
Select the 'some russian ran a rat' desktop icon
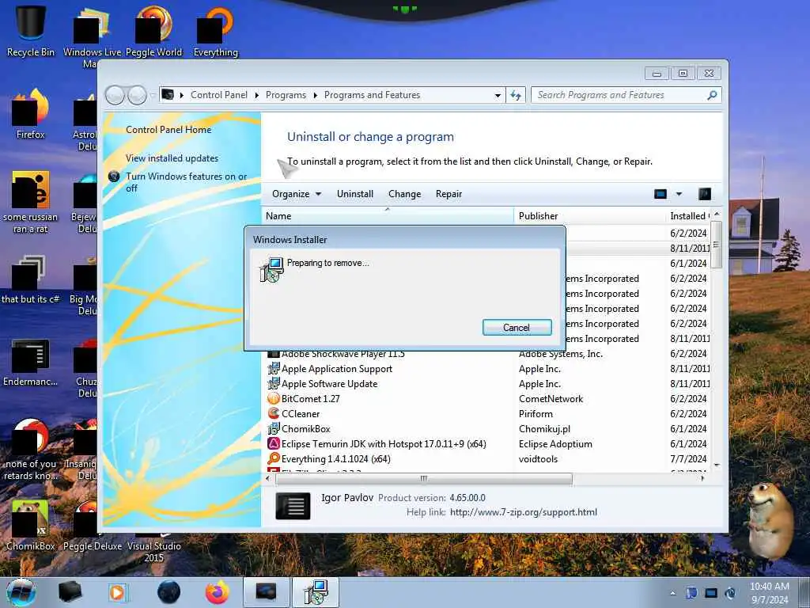pos(30,202)
